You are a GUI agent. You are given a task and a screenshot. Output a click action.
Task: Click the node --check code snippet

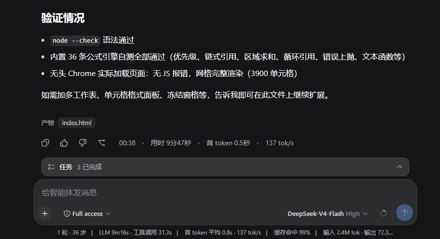pos(75,41)
